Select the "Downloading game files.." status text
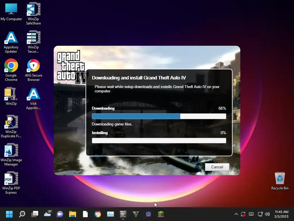The width and height of the screenshot is (294, 221). (113, 124)
